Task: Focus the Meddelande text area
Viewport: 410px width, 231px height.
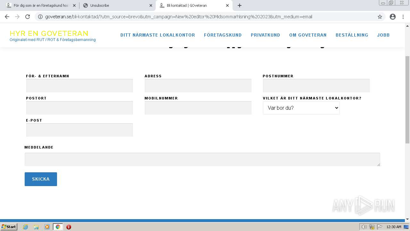Action: point(202,159)
